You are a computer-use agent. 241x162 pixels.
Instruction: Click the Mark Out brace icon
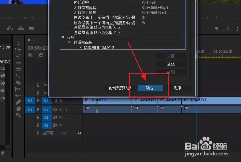238,28
